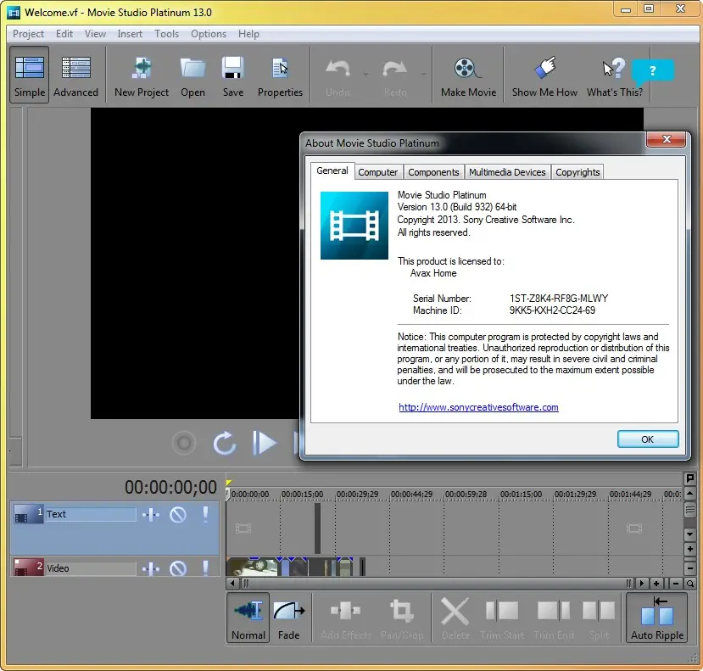Click the Text track name field

91,514
